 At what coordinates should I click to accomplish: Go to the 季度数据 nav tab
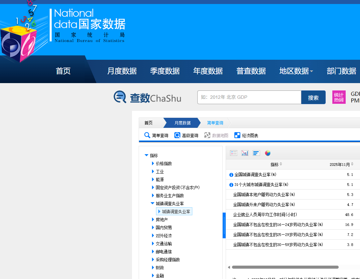click(x=165, y=71)
